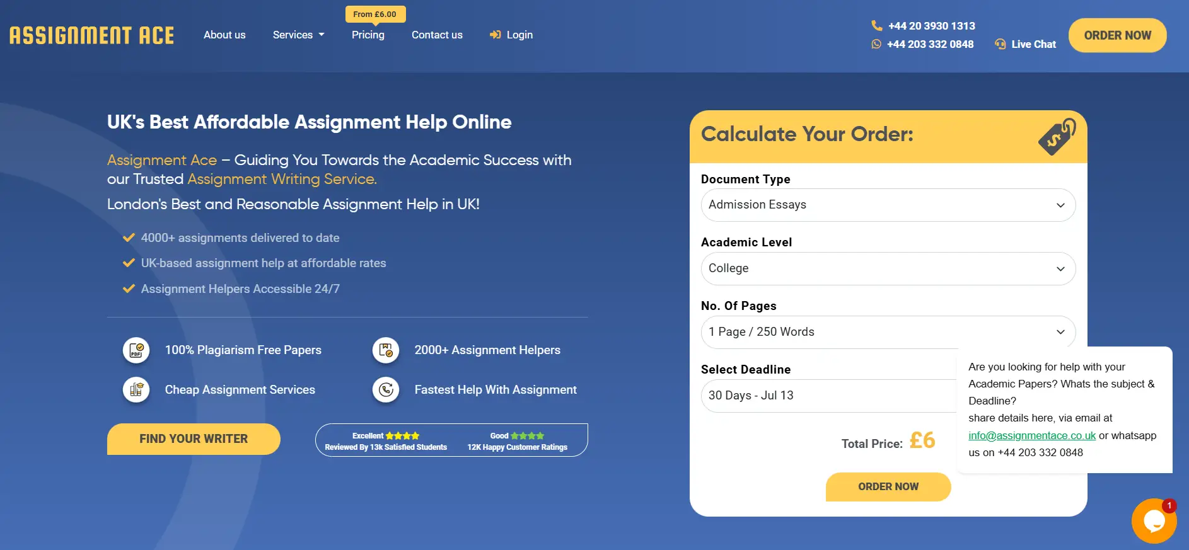Click the Total Price £6 value

(922, 440)
